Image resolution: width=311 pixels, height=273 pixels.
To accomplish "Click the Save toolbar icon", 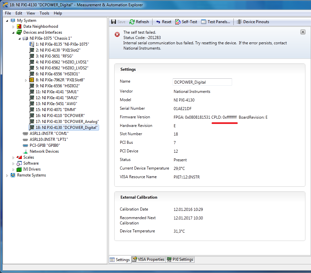I will (114, 21).
